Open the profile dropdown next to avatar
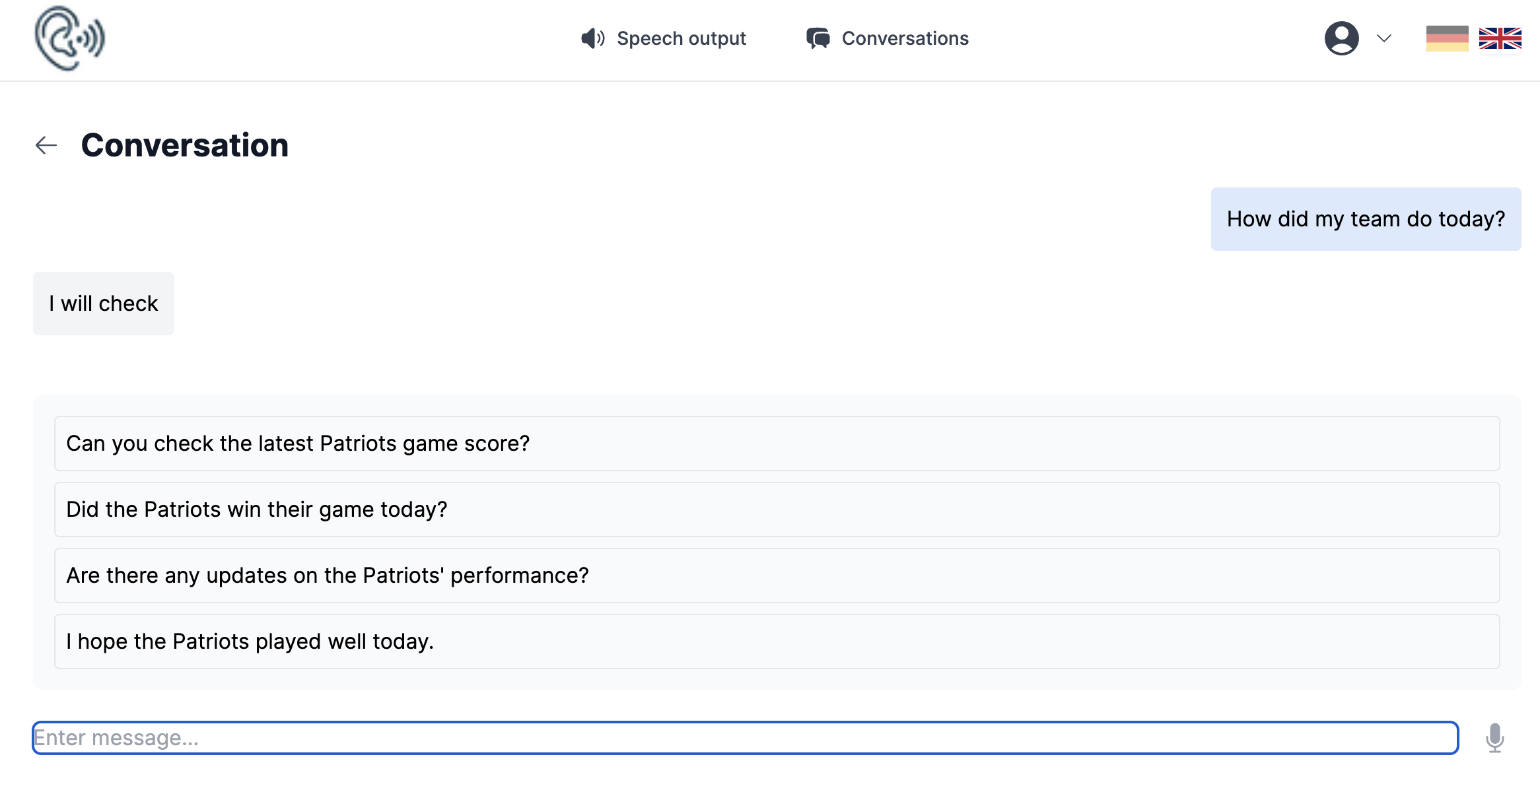The width and height of the screenshot is (1540, 792). click(x=1383, y=40)
